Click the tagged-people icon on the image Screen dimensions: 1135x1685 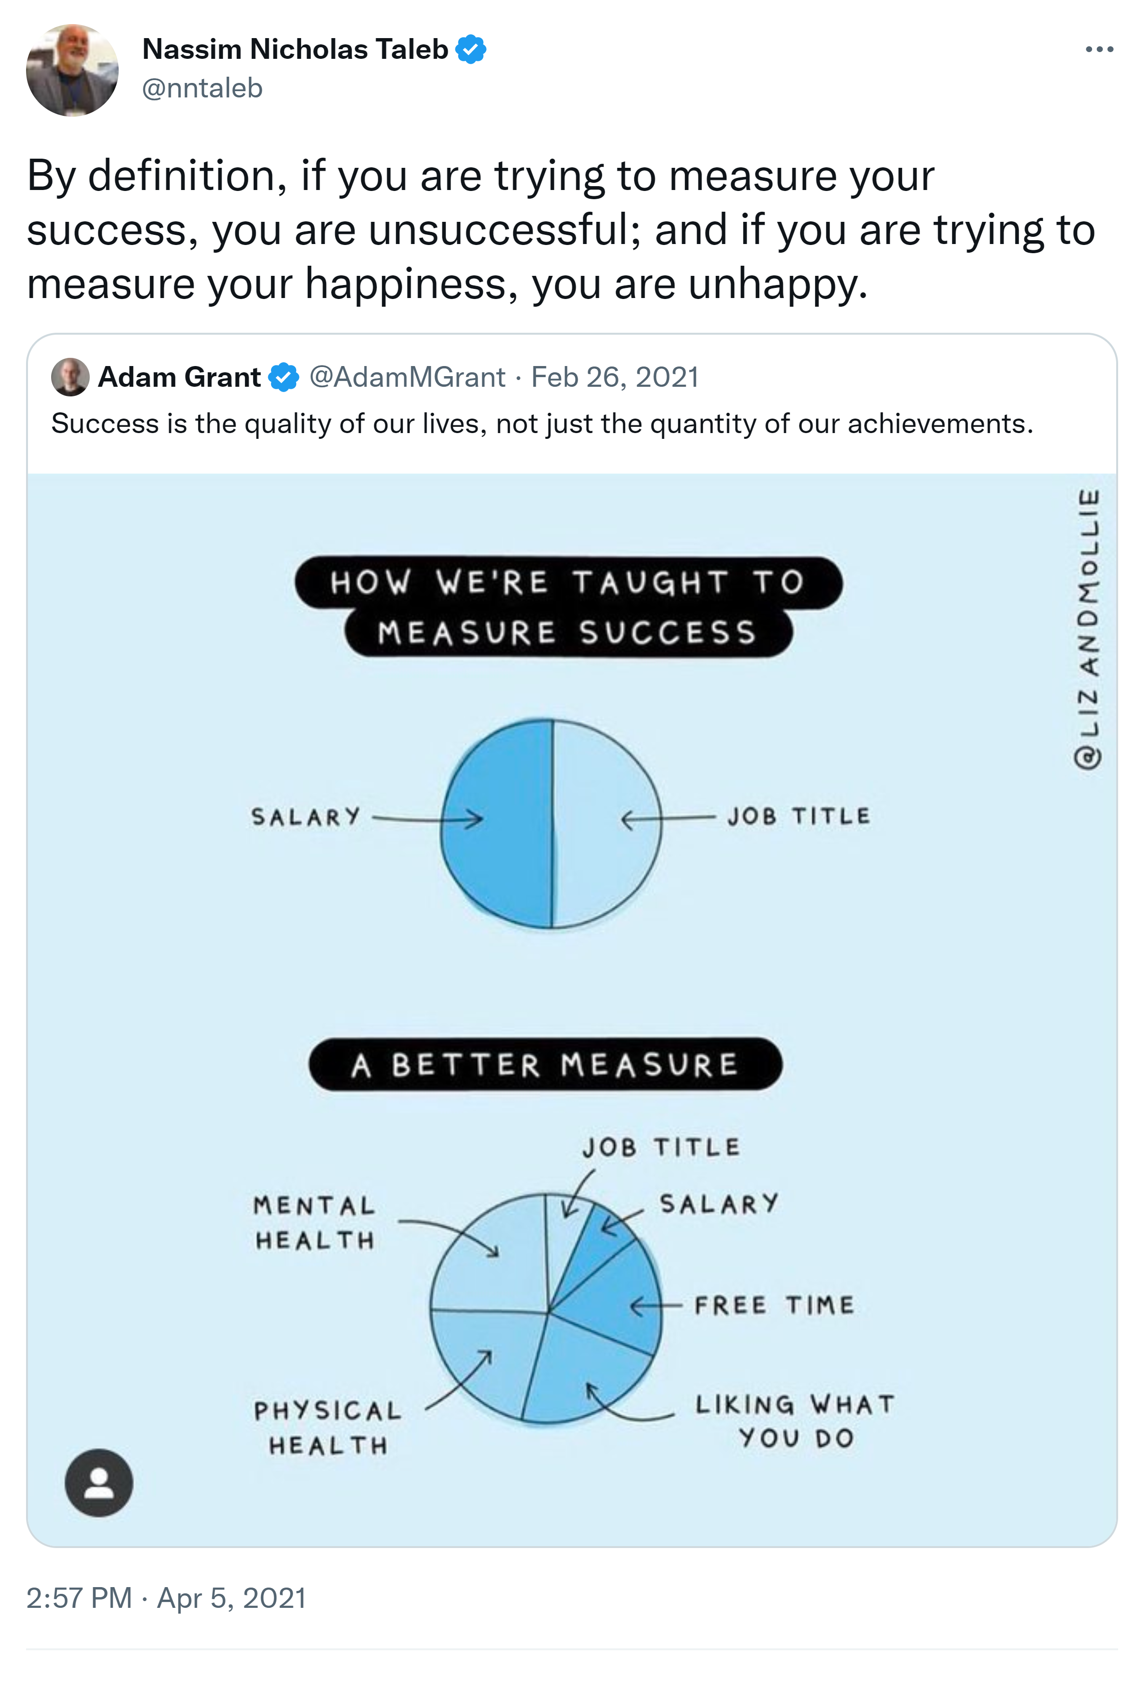pos(99,1482)
